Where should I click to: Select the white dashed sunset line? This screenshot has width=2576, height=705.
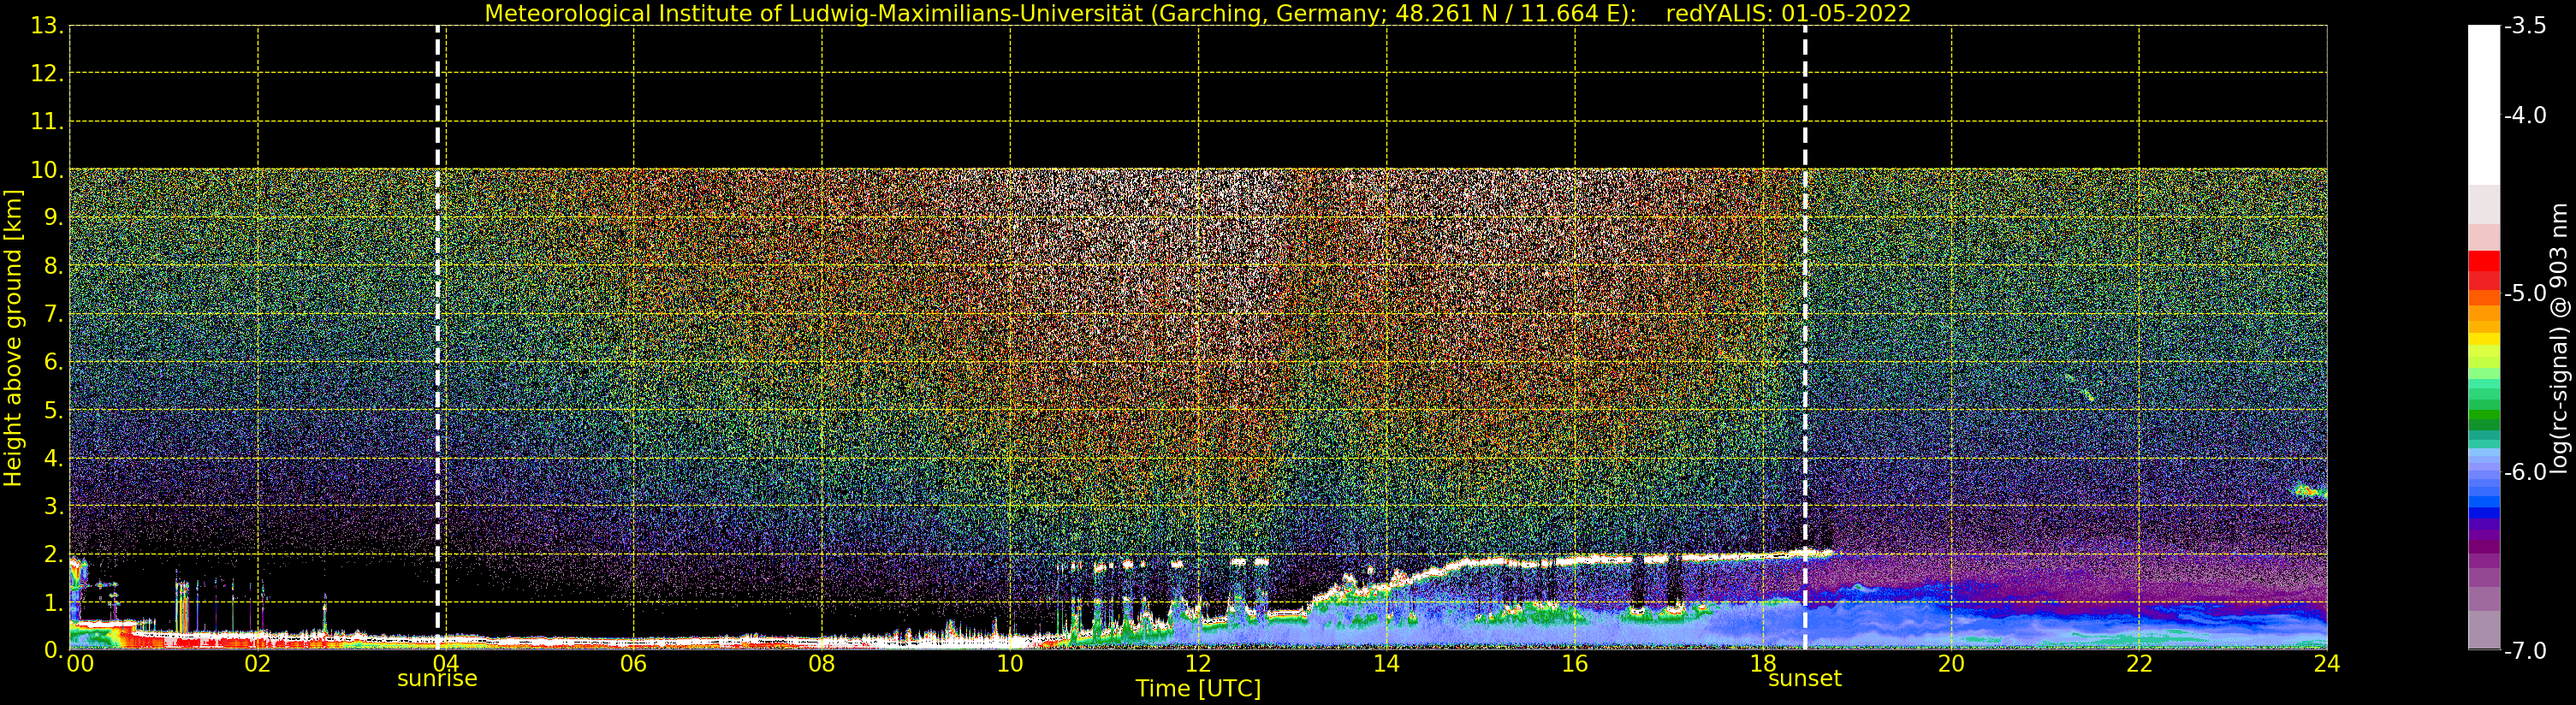(x=1805, y=338)
